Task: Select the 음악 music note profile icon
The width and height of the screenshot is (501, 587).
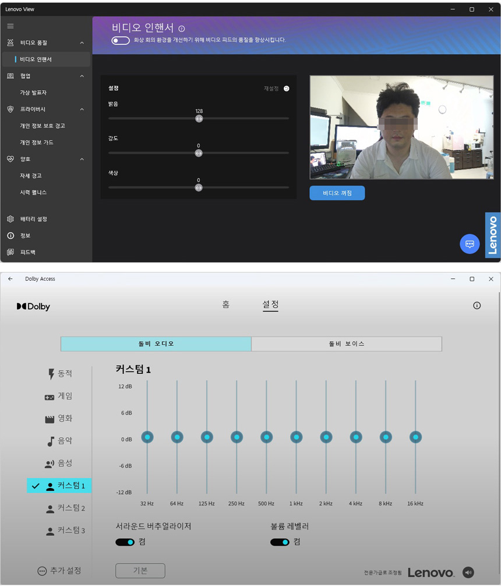Action: click(51, 441)
